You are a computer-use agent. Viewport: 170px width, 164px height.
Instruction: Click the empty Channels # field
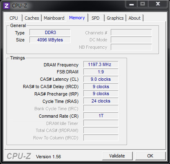pos(131,32)
